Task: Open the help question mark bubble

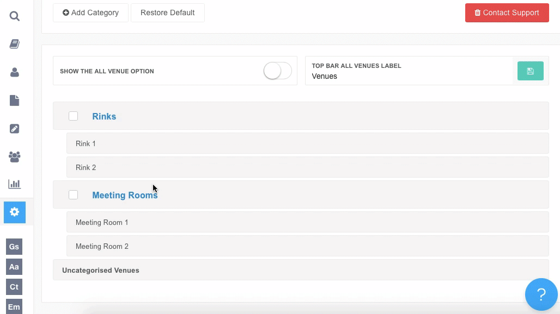Action: (541, 294)
